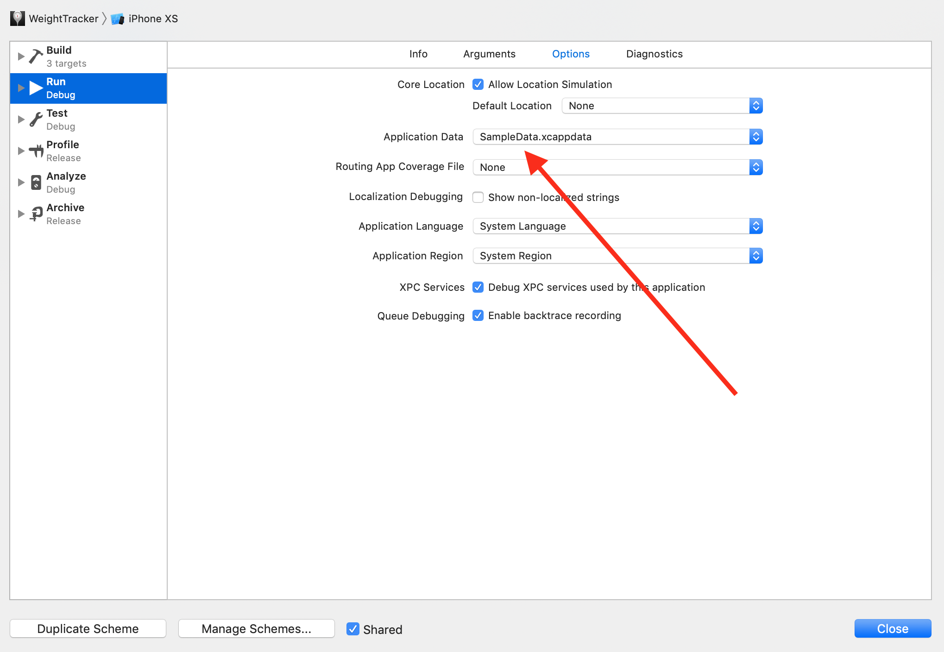
Task: Select the Profile Release row
Action: pos(88,151)
